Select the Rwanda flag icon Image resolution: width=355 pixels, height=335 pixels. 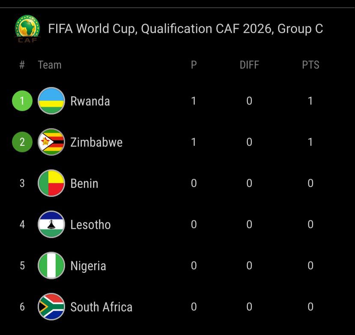tap(51, 101)
